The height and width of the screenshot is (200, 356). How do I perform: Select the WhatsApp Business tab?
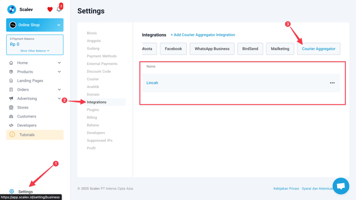(x=212, y=49)
